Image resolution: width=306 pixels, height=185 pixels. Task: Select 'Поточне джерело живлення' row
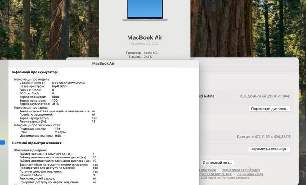click(x=59, y=171)
